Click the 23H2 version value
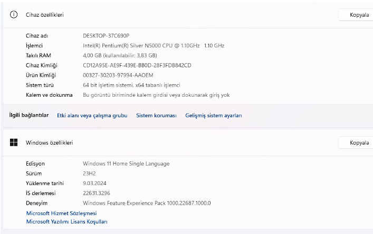373x234 pixels. tap(89, 174)
